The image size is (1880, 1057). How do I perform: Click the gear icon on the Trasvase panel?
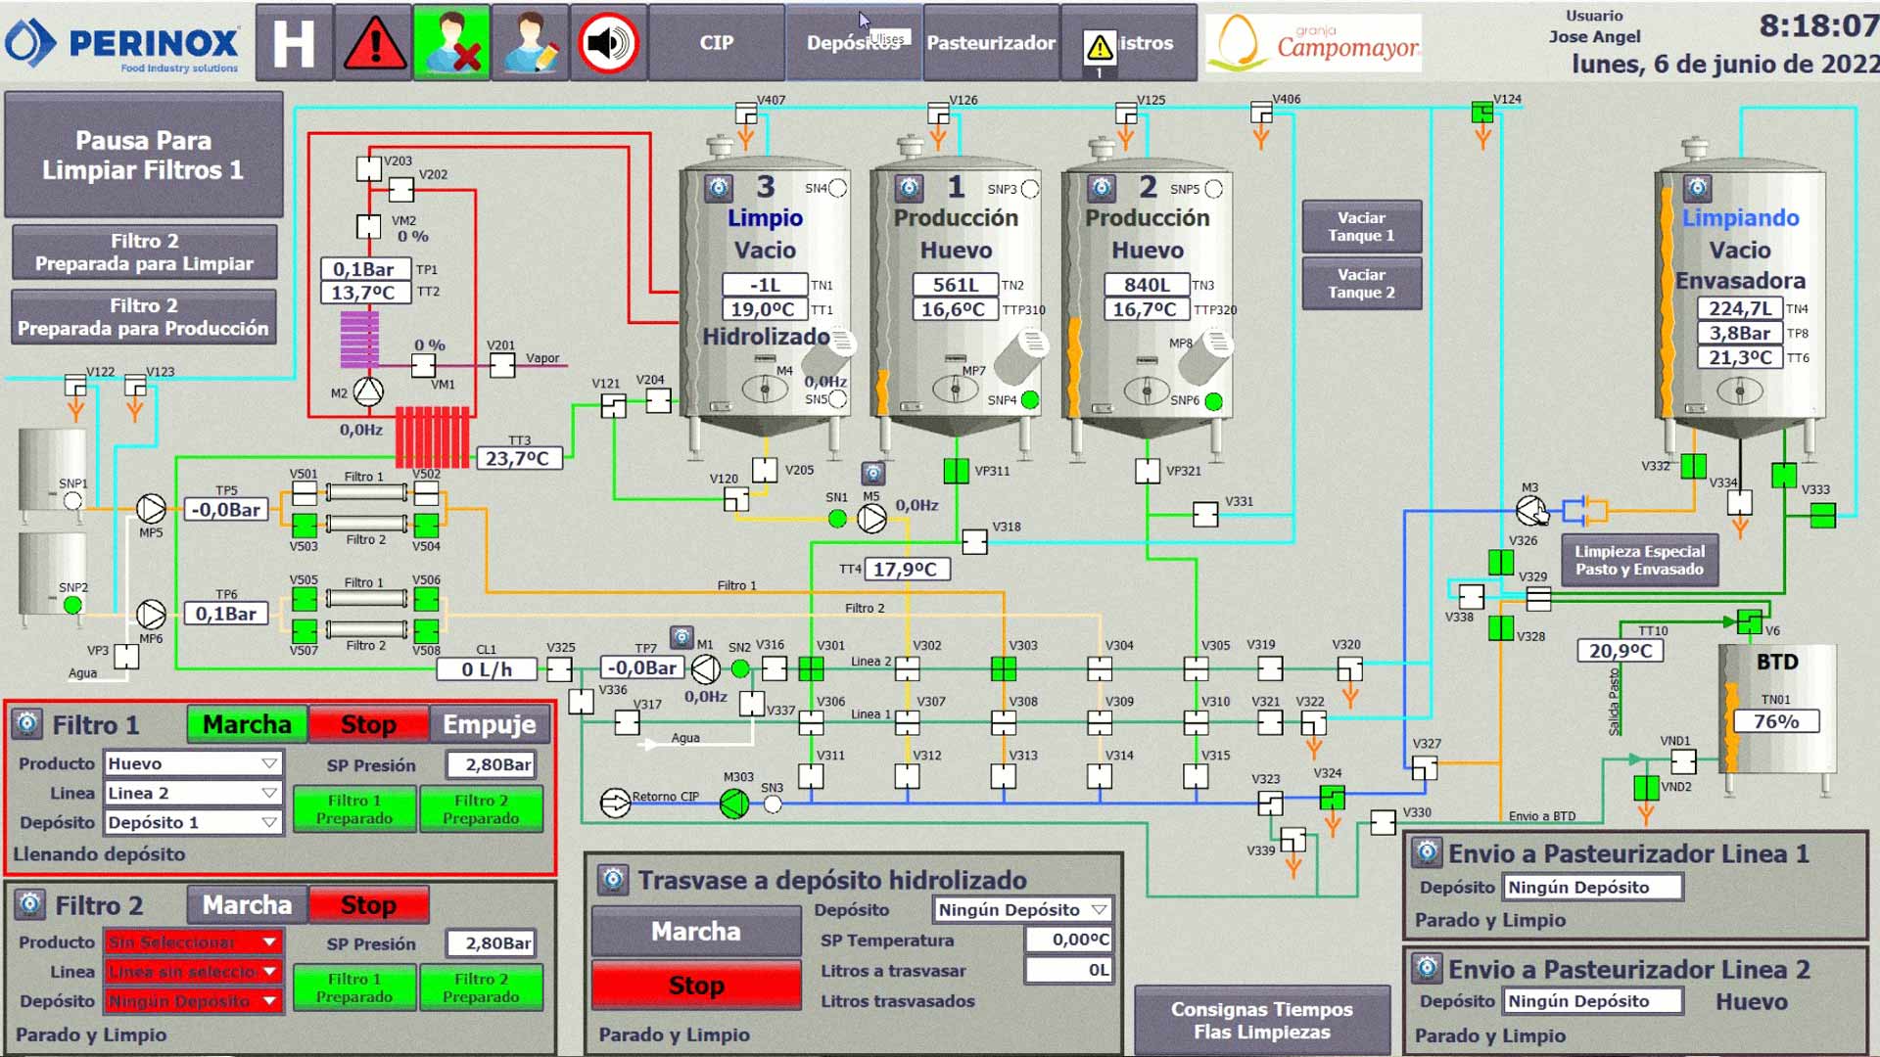(614, 879)
